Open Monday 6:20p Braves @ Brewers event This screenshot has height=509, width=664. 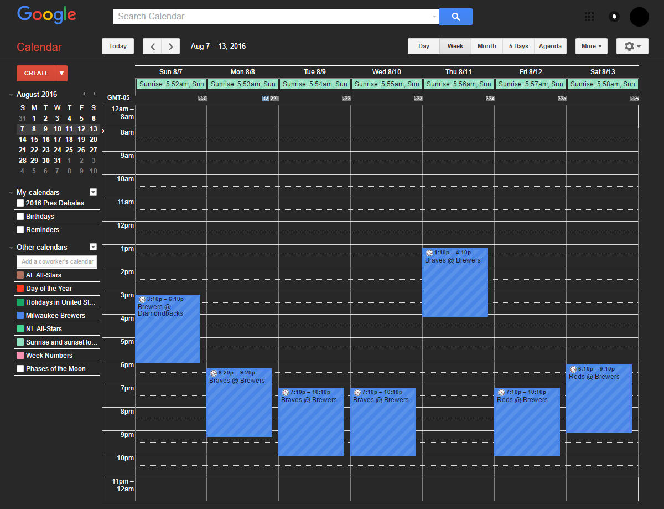[240, 403]
